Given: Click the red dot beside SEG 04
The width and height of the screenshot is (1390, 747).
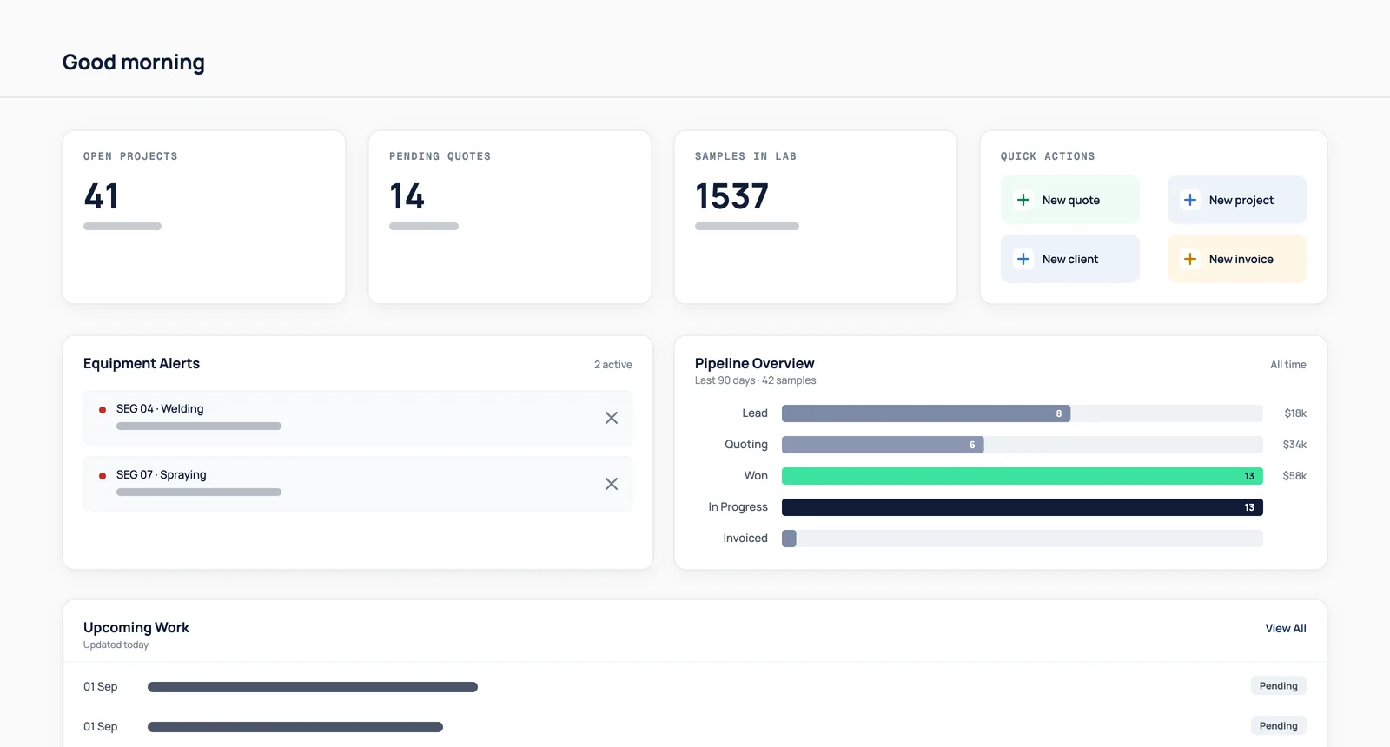Looking at the screenshot, I should 103,409.
